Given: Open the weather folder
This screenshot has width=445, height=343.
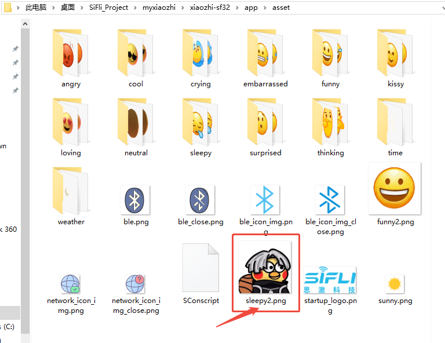Looking at the screenshot, I should 71,196.
